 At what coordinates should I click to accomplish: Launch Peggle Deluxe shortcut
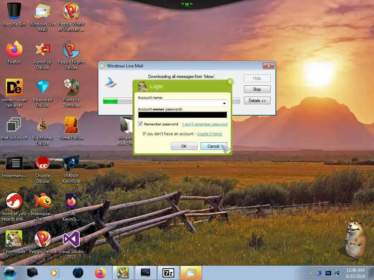point(42,242)
